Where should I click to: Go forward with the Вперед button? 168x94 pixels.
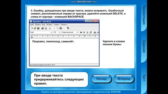[124, 79]
